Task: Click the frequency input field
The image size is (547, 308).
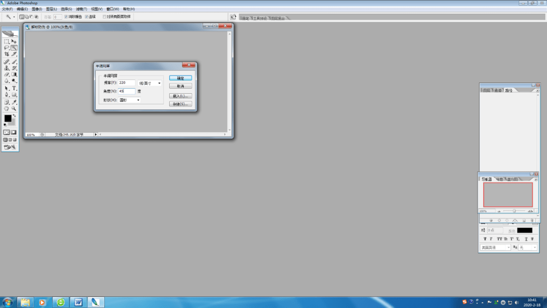Action: point(127,83)
